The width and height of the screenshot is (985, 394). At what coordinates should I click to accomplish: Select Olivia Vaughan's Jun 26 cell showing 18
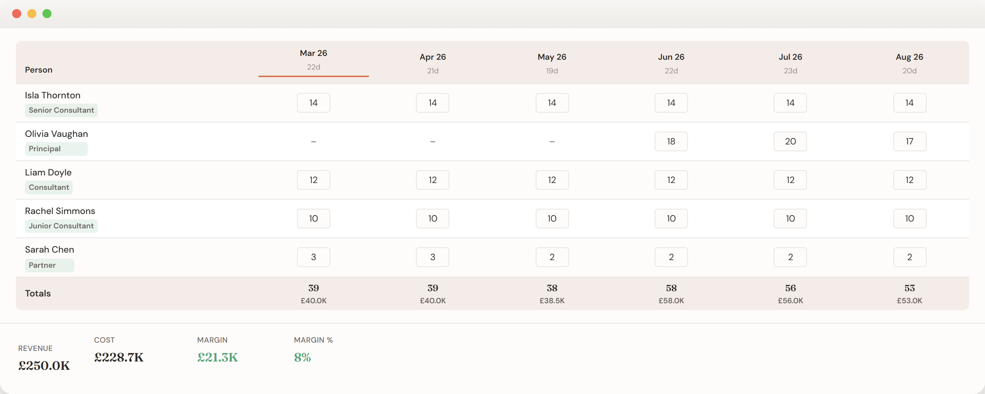coord(671,141)
